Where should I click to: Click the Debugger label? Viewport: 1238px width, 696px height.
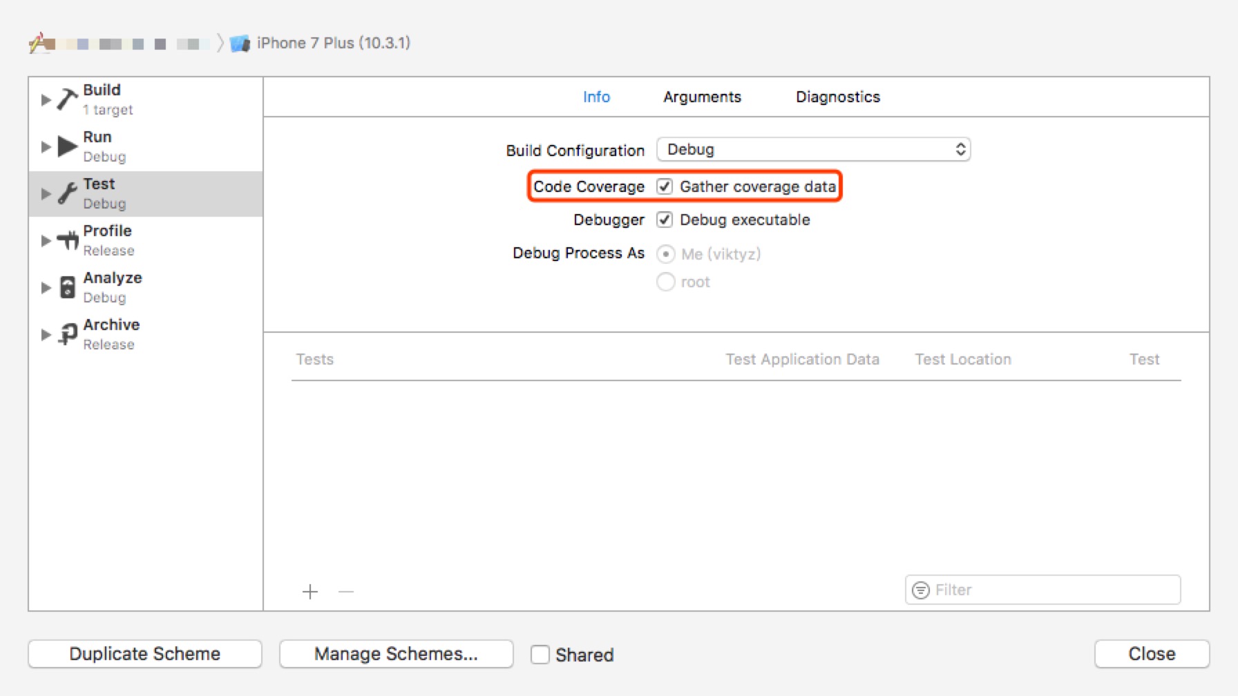coord(609,220)
